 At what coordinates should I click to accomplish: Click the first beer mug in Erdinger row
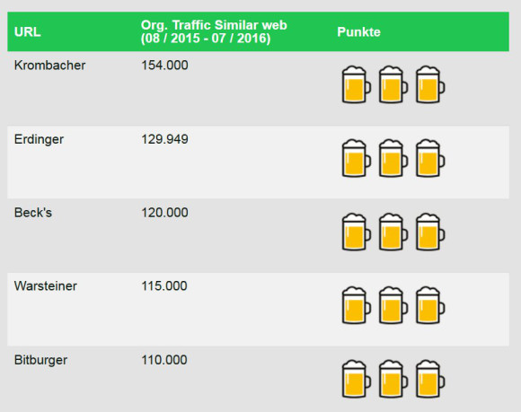pyautogui.click(x=357, y=158)
